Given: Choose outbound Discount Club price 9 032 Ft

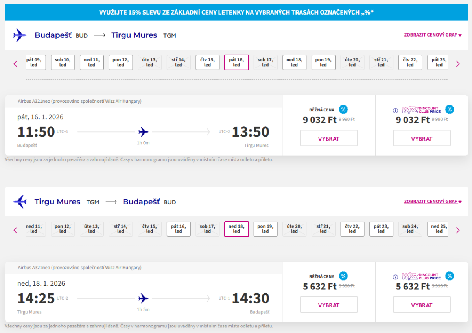Looking at the screenshot, I should pyautogui.click(x=422, y=139).
